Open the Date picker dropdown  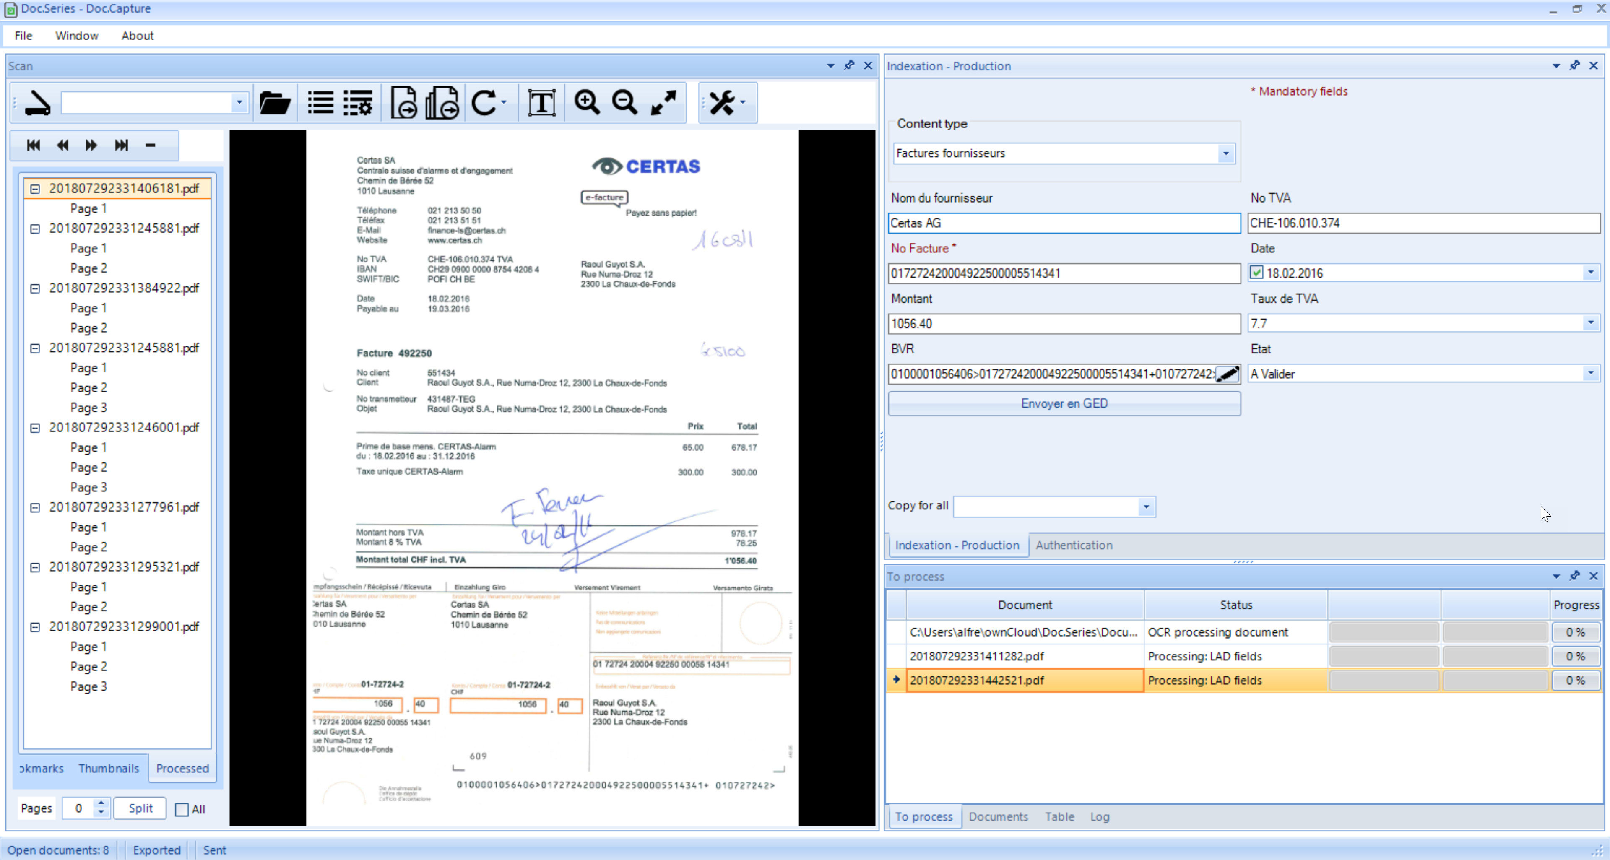pos(1591,273)
